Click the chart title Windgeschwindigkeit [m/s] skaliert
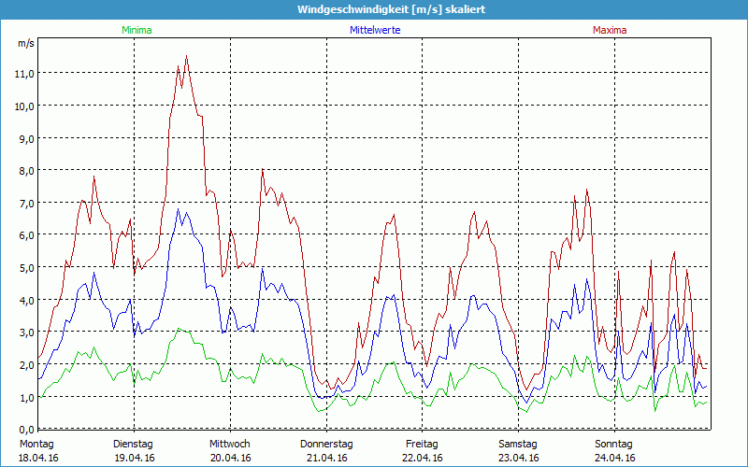748x467 pixels. 391,9
